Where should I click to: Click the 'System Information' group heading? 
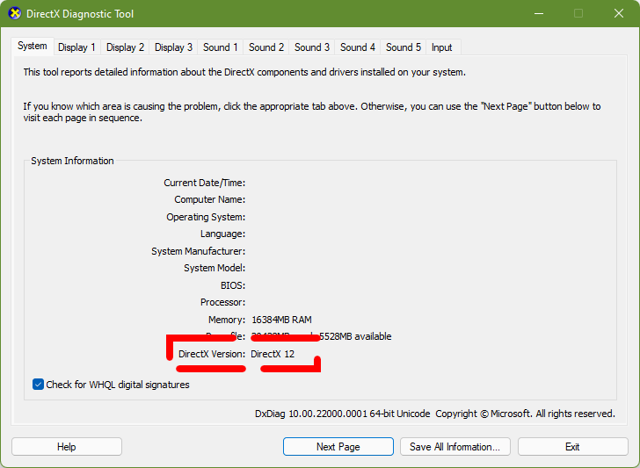pos(72,161)
